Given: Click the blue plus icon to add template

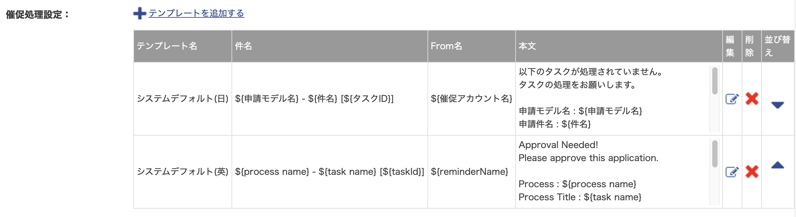Looking at the screenshot, I should [x=140, y=13].
